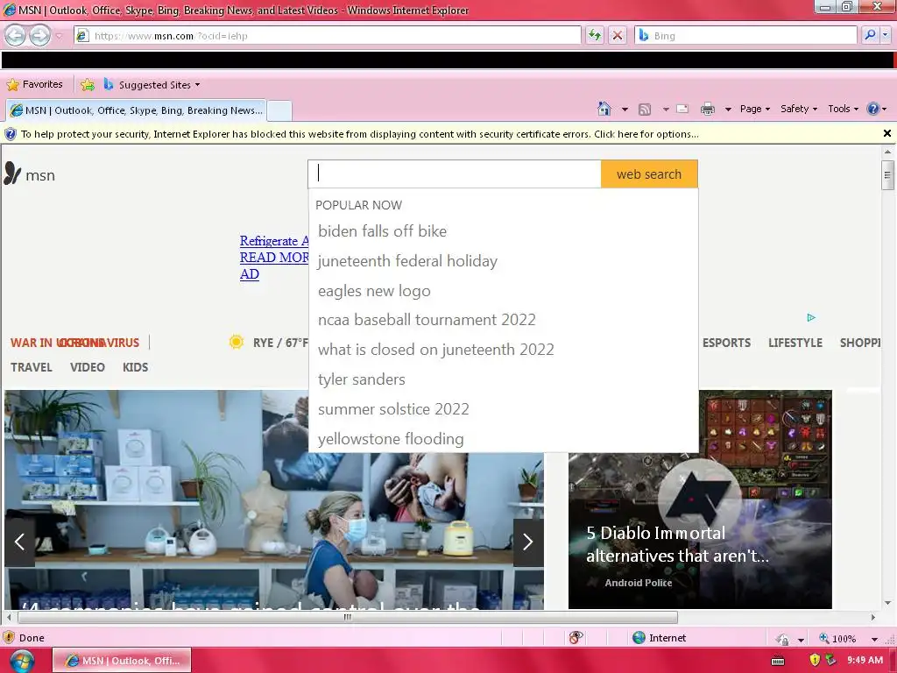
Task: Select suggestion 'yellowstone flooding'
Action: [x=391, y=439]
